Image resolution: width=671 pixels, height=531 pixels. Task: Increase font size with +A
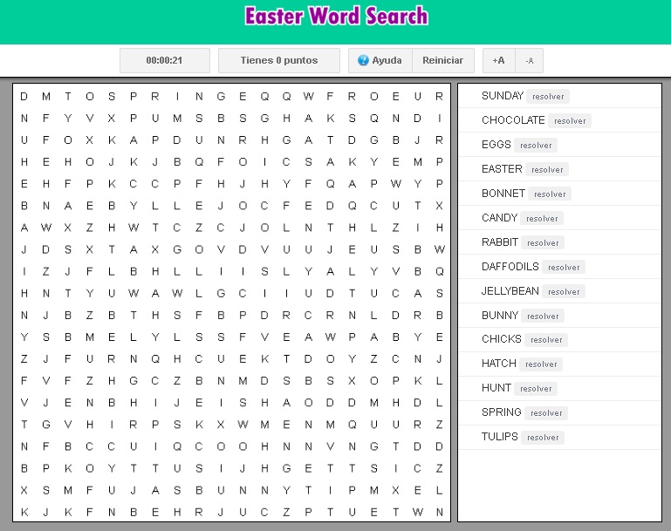tap(498, 61)
